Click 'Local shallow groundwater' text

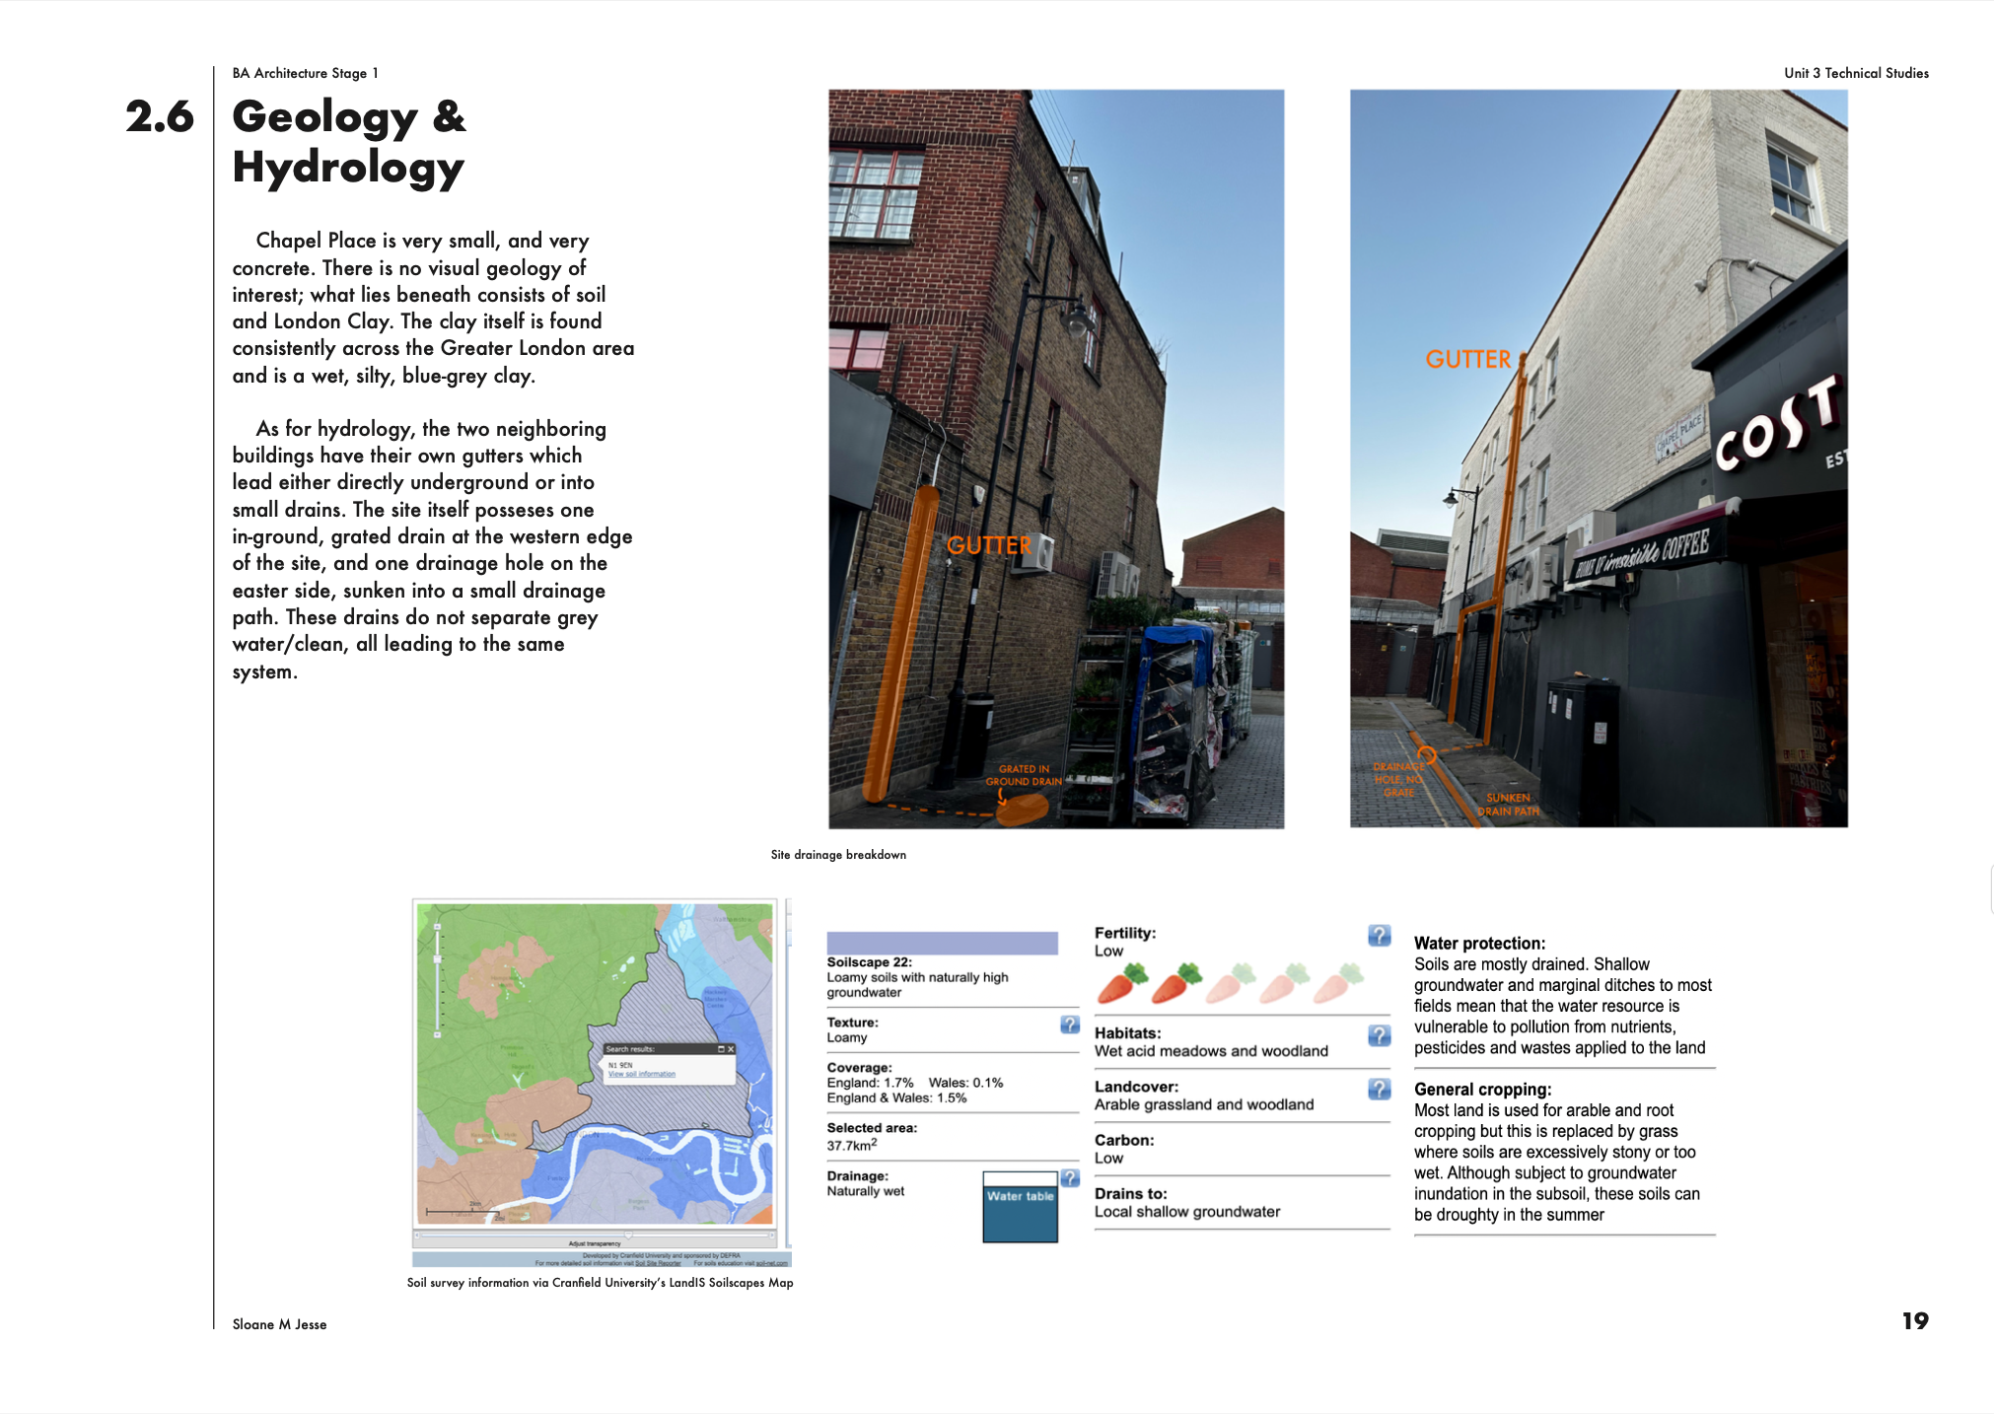pos(1187,1212)
